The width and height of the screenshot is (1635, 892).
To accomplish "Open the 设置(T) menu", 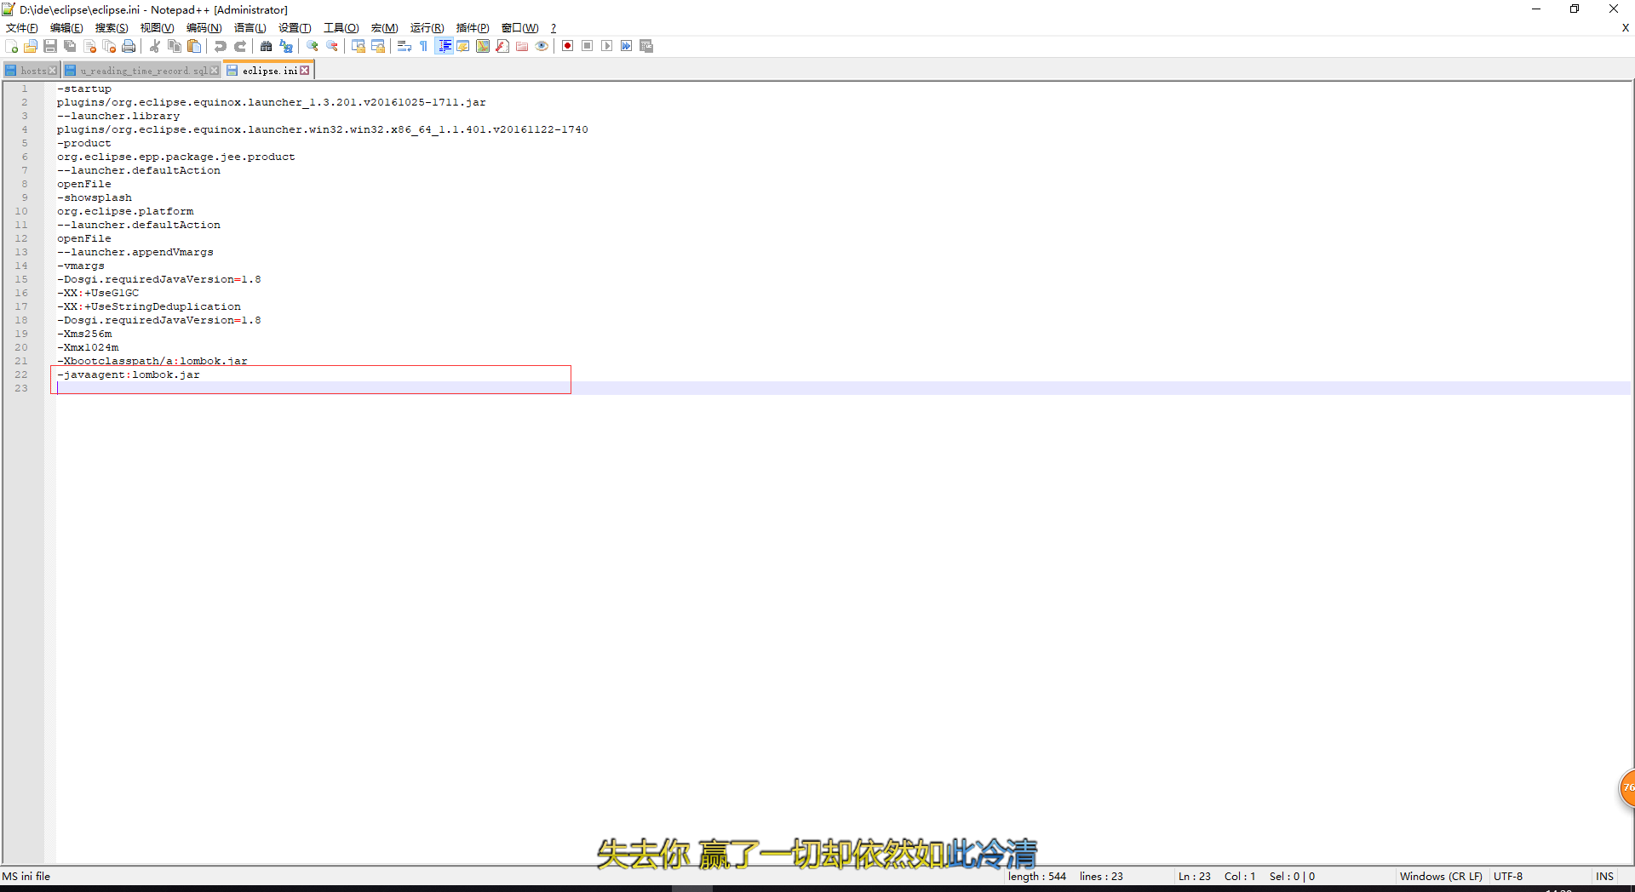I will (295, 28).
